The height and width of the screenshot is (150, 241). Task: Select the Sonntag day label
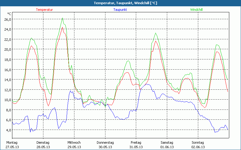coord(198,142)
